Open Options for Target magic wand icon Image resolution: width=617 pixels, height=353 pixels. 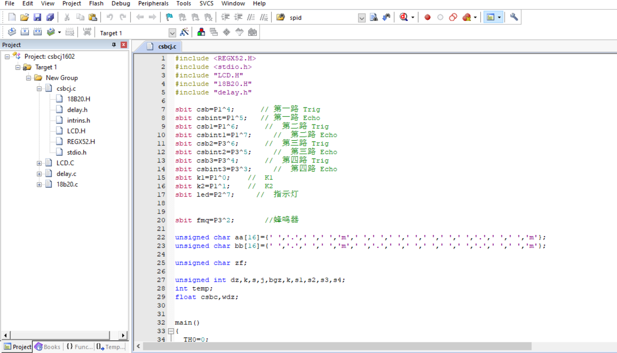[184, 32]
